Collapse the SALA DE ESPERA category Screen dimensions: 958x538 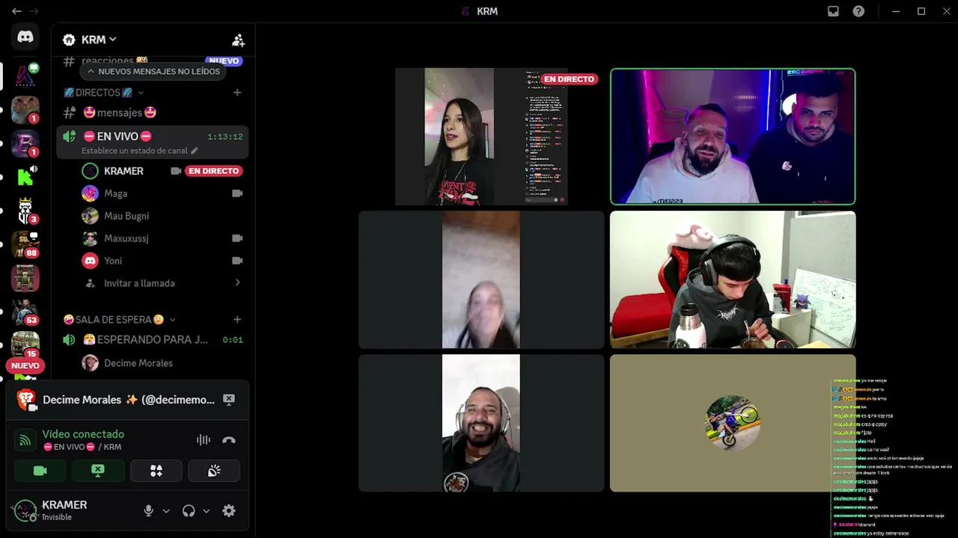(x=120, y=320)
